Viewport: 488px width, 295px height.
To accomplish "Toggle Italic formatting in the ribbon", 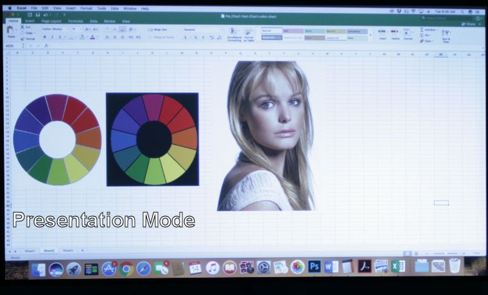I will tap(51, 37).
